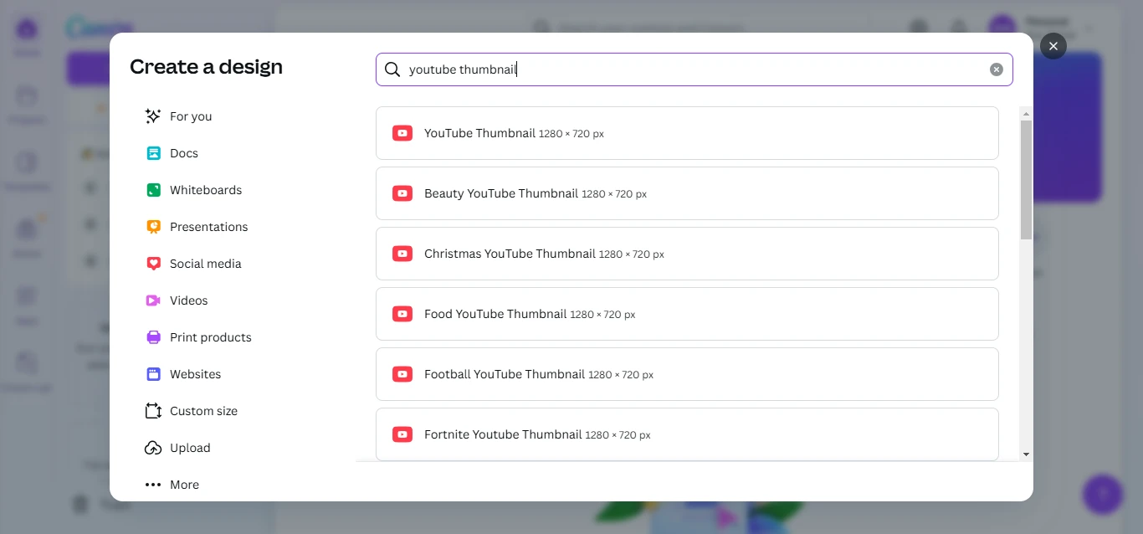Click YouTube icon on Beauty YouTube Thumbnail row
Image resolution: width=1143 pixels, height=534 pixels.
point(402,193)
